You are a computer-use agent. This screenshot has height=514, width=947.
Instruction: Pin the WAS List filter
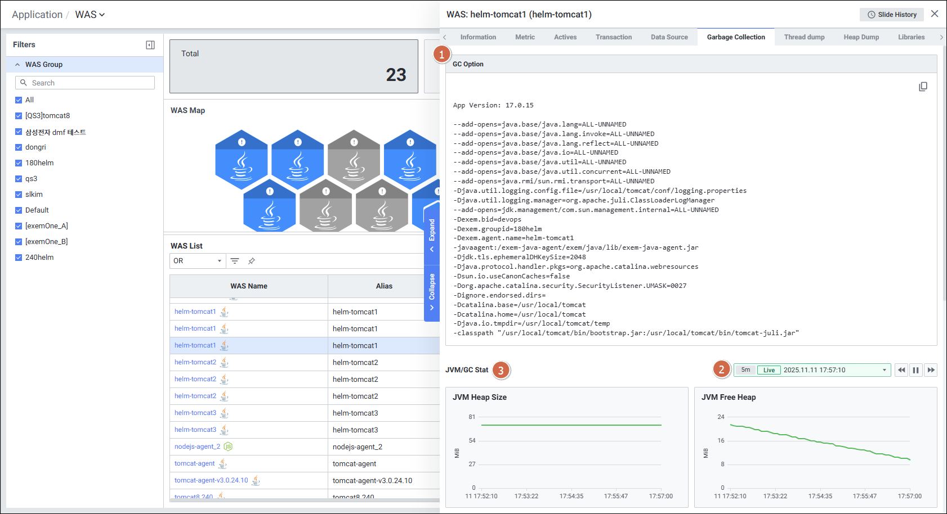(252, 261)
